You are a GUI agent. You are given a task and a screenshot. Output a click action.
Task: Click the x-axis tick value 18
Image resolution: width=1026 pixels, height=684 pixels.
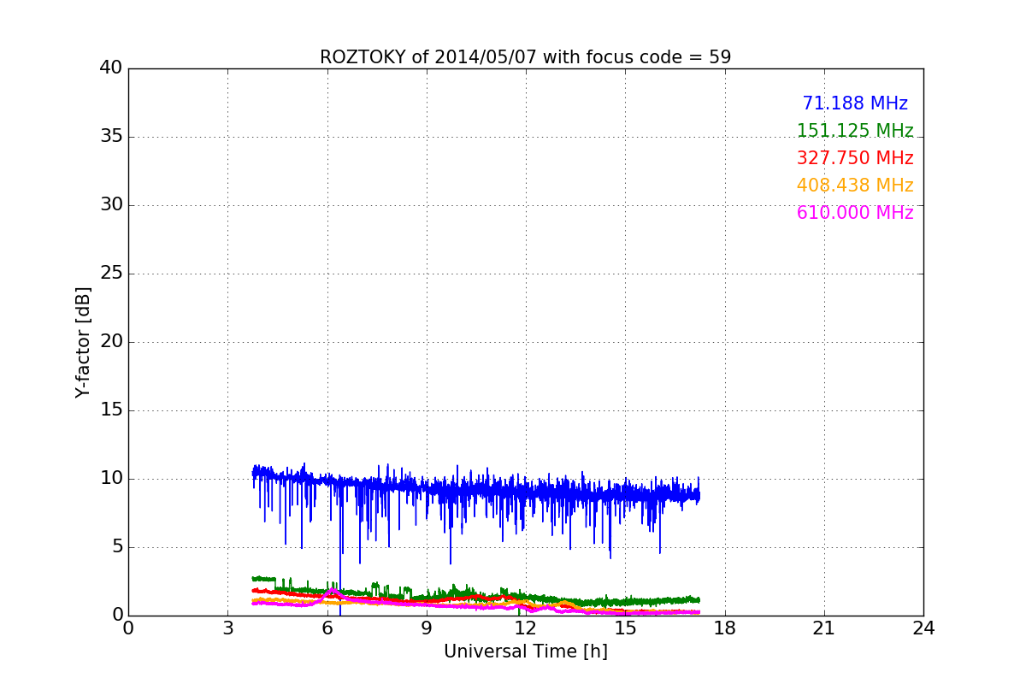[x=724, y=628]
